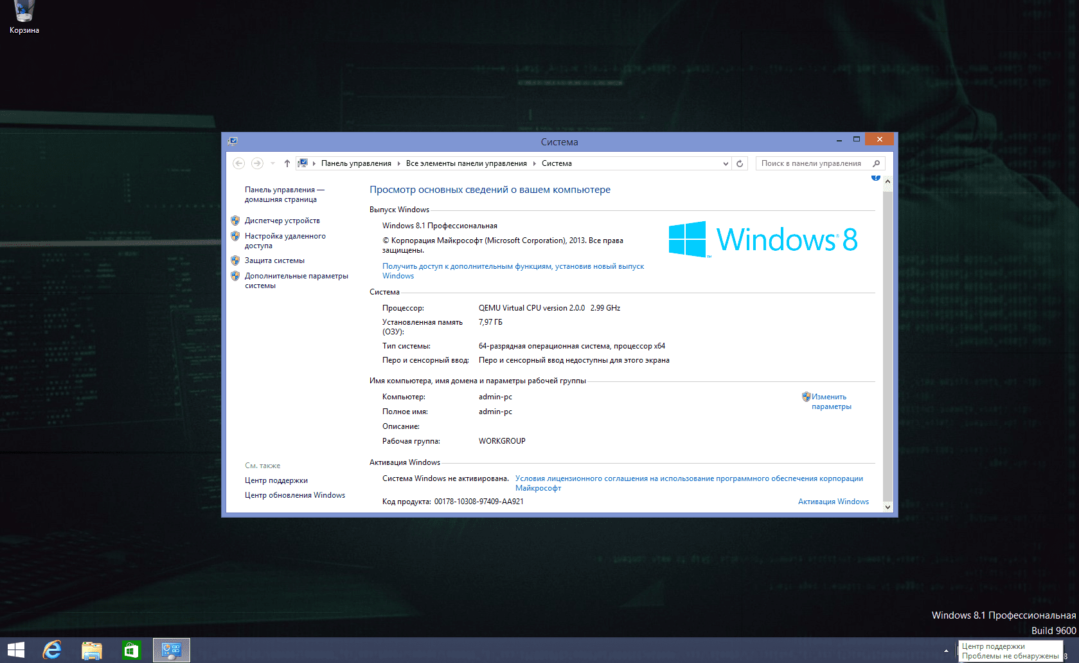
Task: Click the scrollbar down arrow
Action: click(x=887, y=507)
